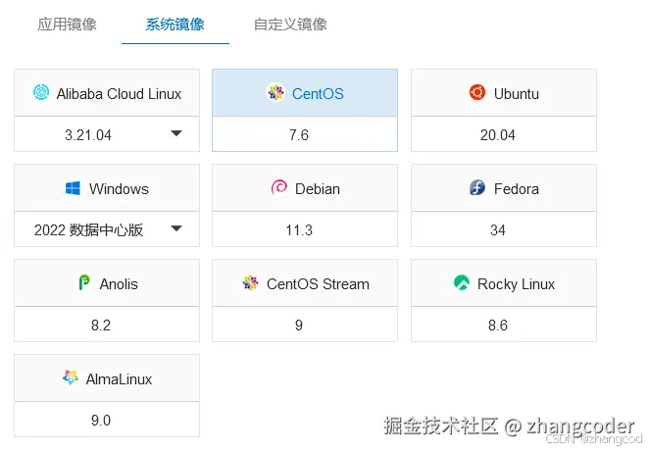Screen dimensions: 648x452
Task: Select the 系统镜像 tab
Action: 174,25
